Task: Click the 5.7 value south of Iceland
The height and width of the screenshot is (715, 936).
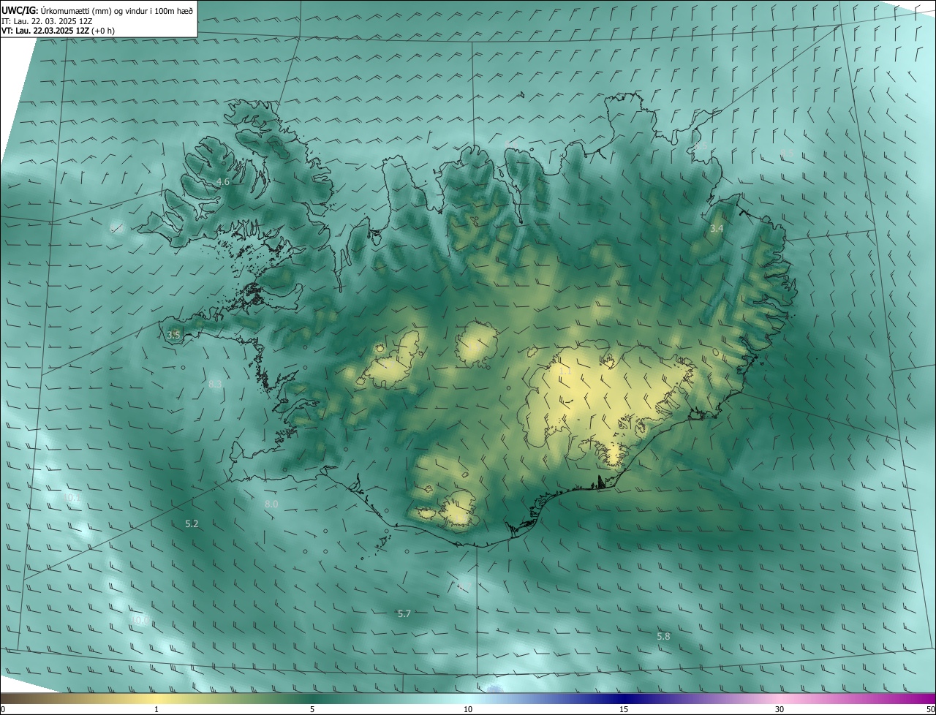Action: tap(404, 613)
